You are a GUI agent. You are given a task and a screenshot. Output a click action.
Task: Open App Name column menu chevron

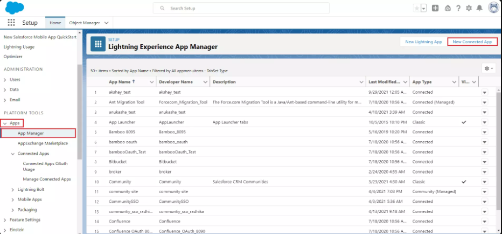pos(152,82)
